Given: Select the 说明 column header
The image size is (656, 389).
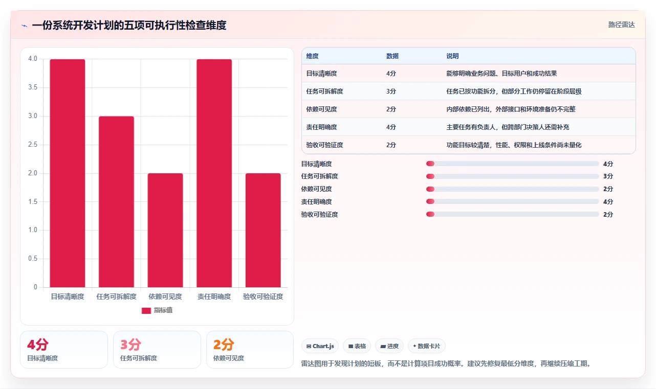Looking at the screenshot, I should click(x=452, y=56).
